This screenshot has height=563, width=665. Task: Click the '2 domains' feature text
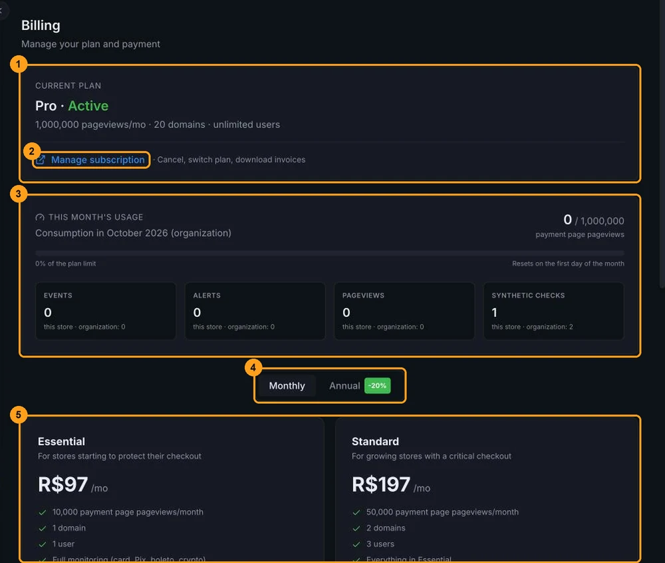[x=386, y=528]
